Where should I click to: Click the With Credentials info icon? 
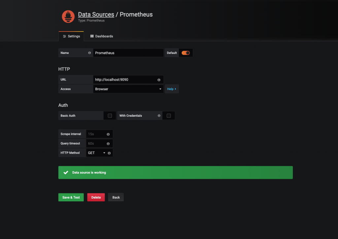(159, 116)
